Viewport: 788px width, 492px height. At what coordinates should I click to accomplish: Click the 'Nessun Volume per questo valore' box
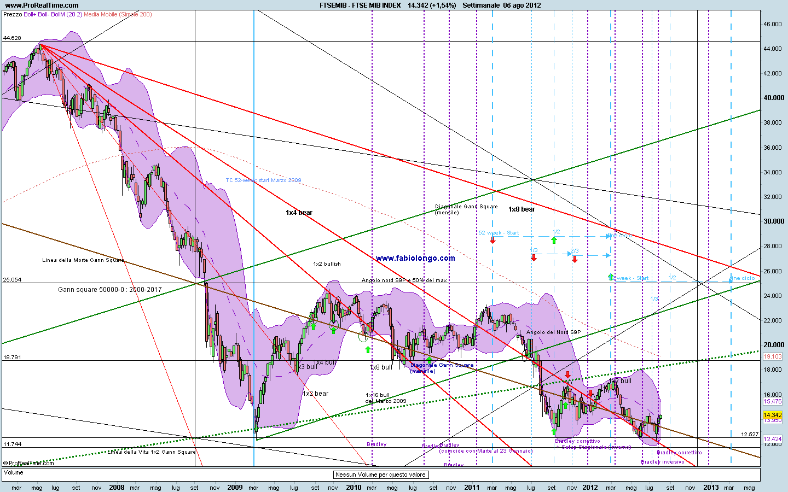coord(380,475)
